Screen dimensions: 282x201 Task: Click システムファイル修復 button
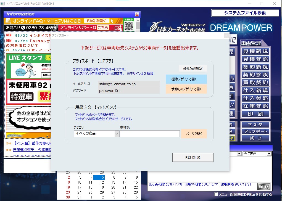click(x=245, y=13)
